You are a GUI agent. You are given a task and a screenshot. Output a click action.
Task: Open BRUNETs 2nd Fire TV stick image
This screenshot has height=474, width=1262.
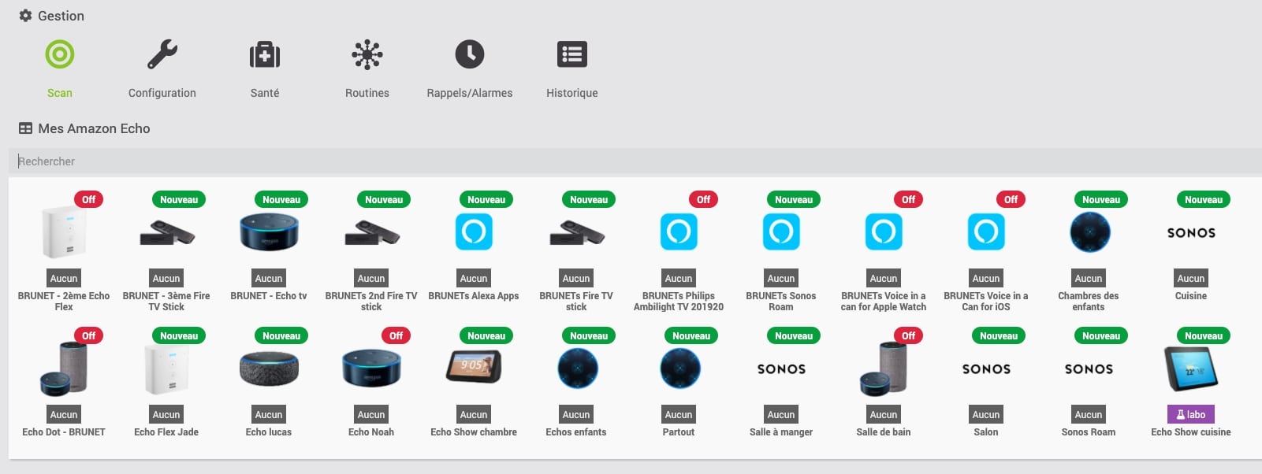[371, 233]
